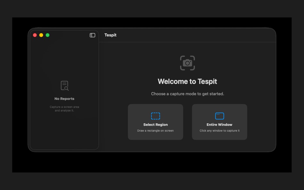Click the Choose a capture mode subtitle
Image resolution: width=304 pixels, height=190 pixels.
pyautogui.click(x=187, y=93)
